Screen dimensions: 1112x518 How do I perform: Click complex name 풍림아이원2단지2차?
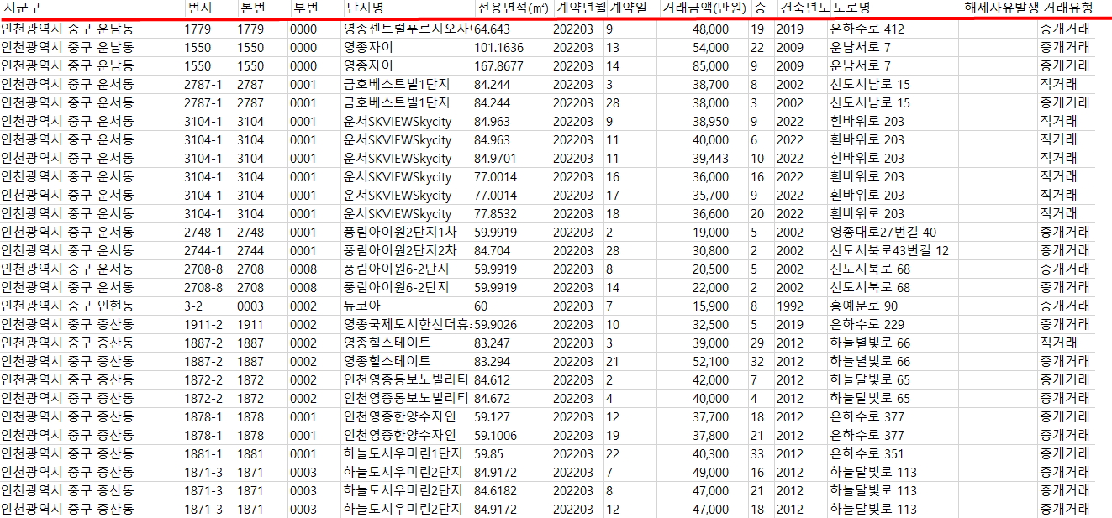pos(398,251)
